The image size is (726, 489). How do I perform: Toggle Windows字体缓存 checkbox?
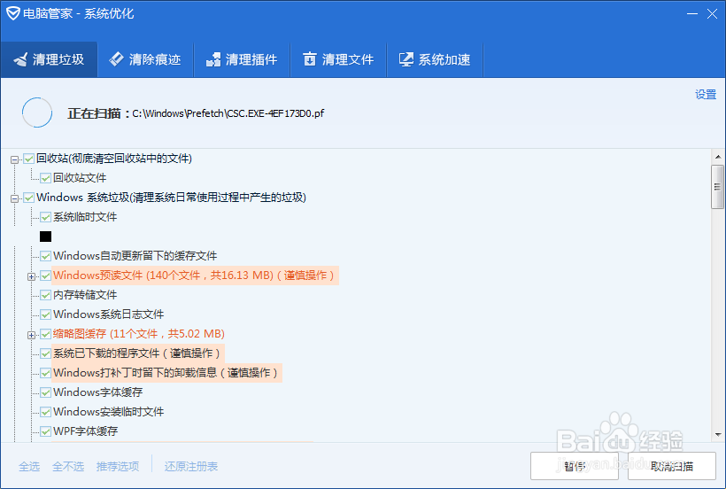pos(45,392)
